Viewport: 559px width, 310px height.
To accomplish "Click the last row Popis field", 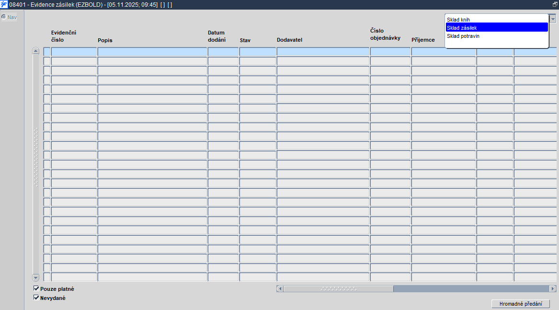I will [x=152, y=277].
